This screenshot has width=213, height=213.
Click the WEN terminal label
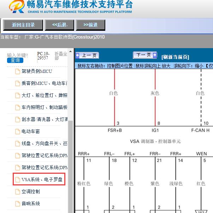[x=201, y=154]
